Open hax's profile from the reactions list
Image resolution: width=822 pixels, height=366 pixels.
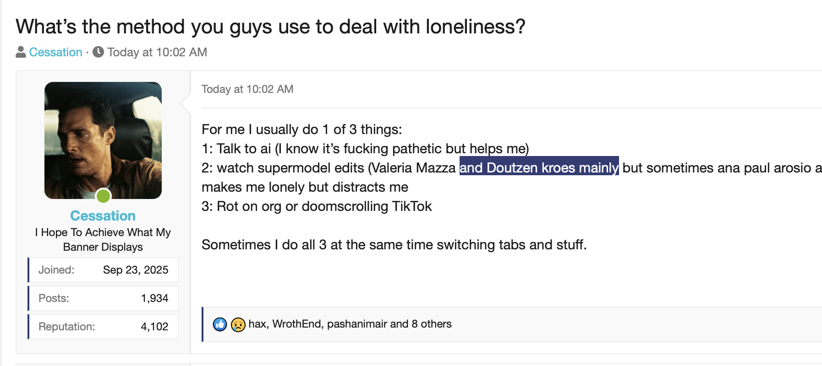coord(258,324)
